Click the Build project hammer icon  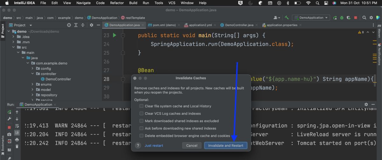[x=287, y=18]
